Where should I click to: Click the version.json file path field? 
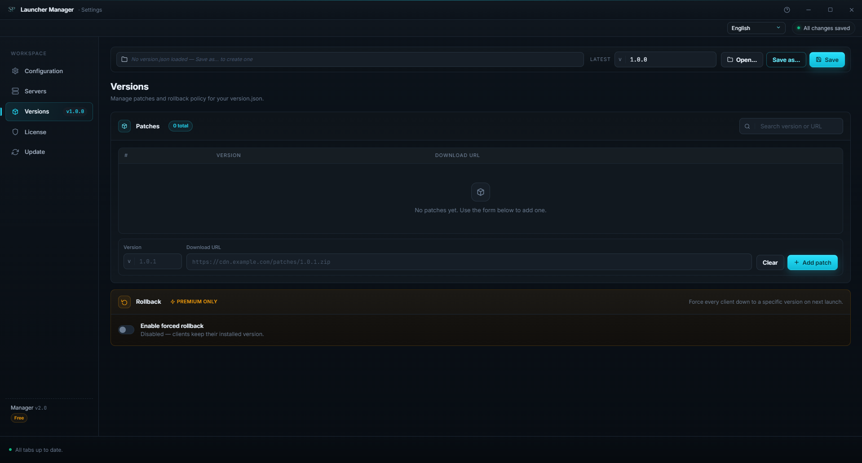click(350, 59)
